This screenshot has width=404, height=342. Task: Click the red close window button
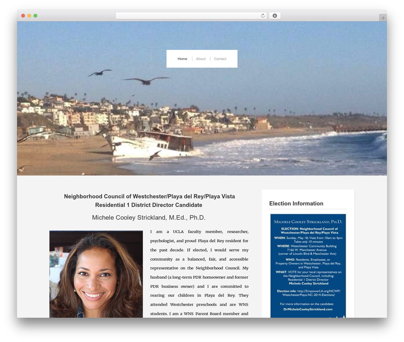pos(23,16)
